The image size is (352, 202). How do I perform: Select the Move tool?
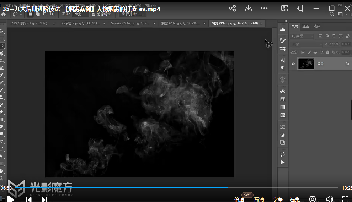pyautogui.click(x=2, y=31)
